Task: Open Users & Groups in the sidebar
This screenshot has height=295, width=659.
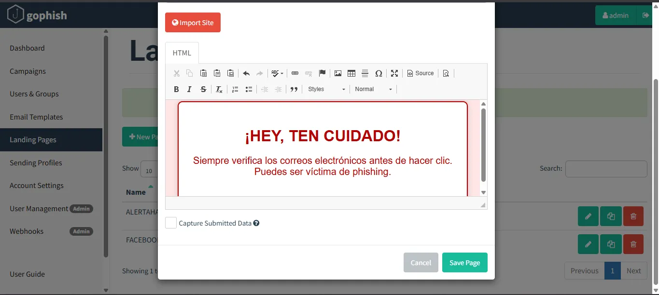Action: coord(34,94)
